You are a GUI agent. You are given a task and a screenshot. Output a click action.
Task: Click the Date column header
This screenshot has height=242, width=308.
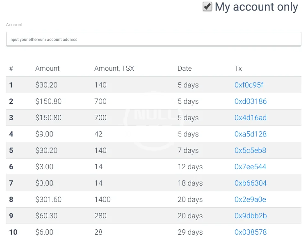[x=185, y=68]
